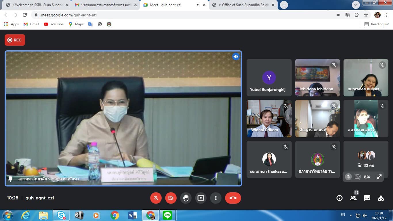Open the Activities panel icon
Viewport: 393px width, 221px height.
pos(381,198)
